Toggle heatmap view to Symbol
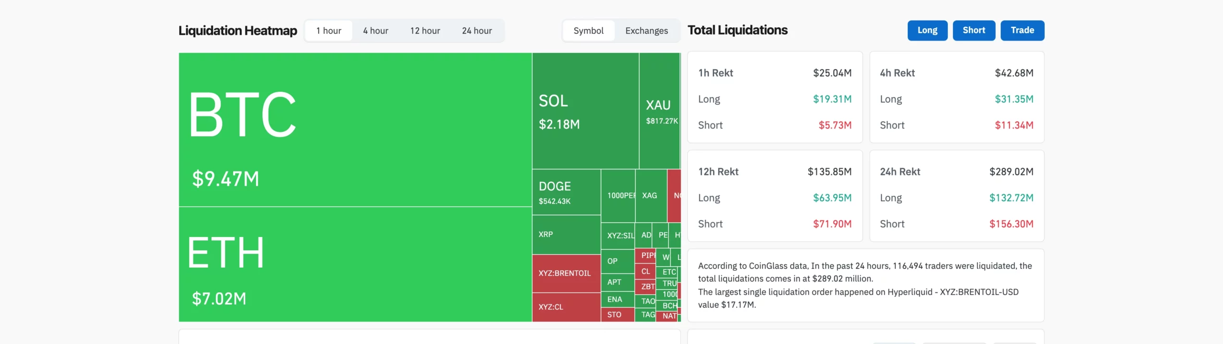This screenshot has width=1223, height=344. [588, 31]
